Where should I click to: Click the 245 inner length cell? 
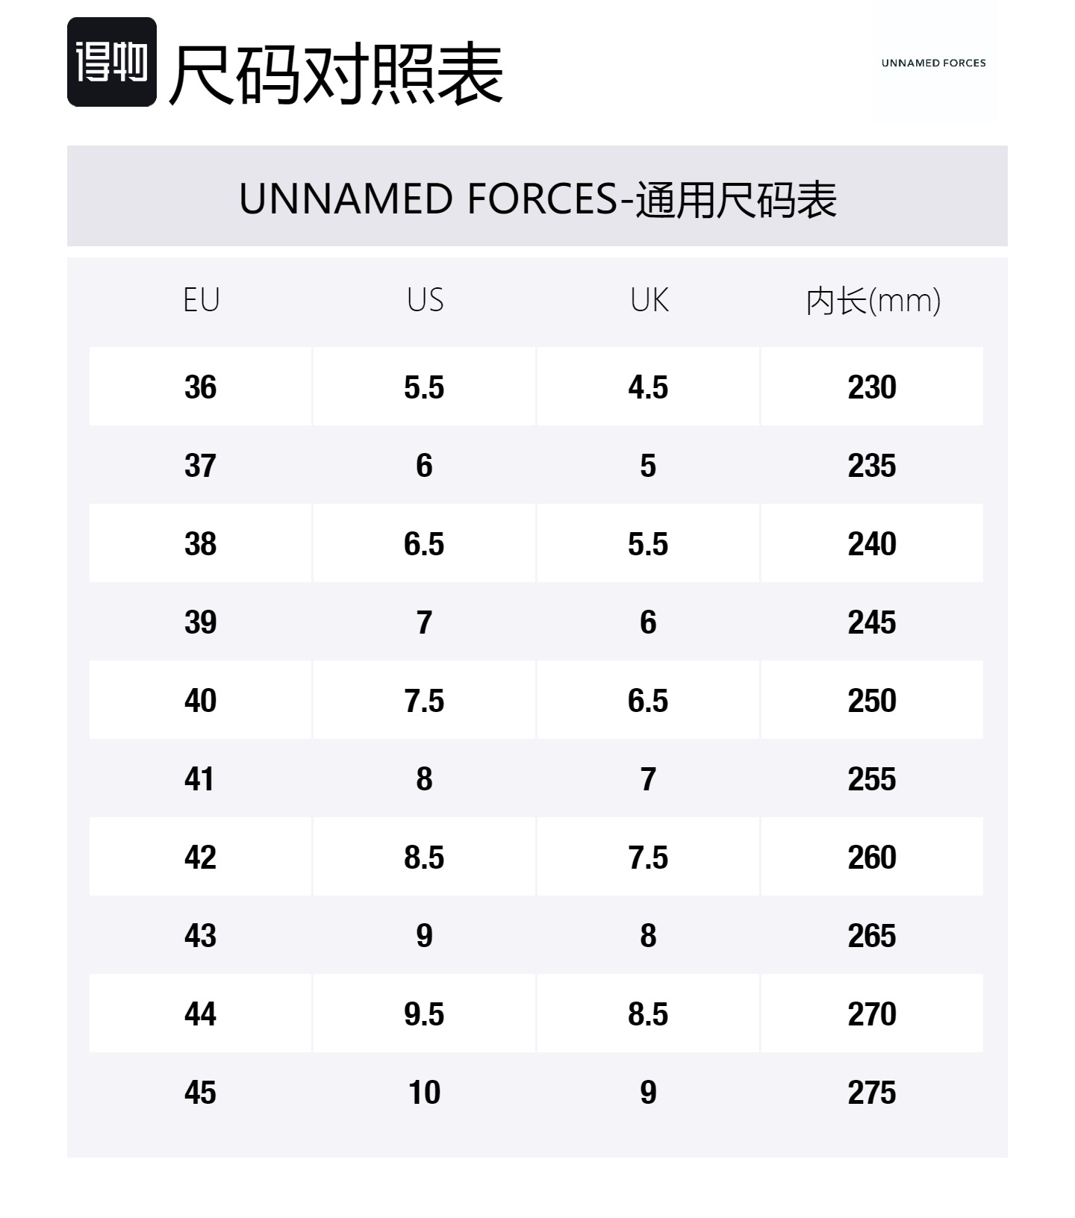coord(872,622)
